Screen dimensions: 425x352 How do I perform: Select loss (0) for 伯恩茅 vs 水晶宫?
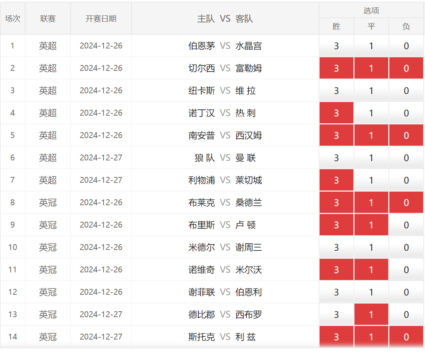406,46
